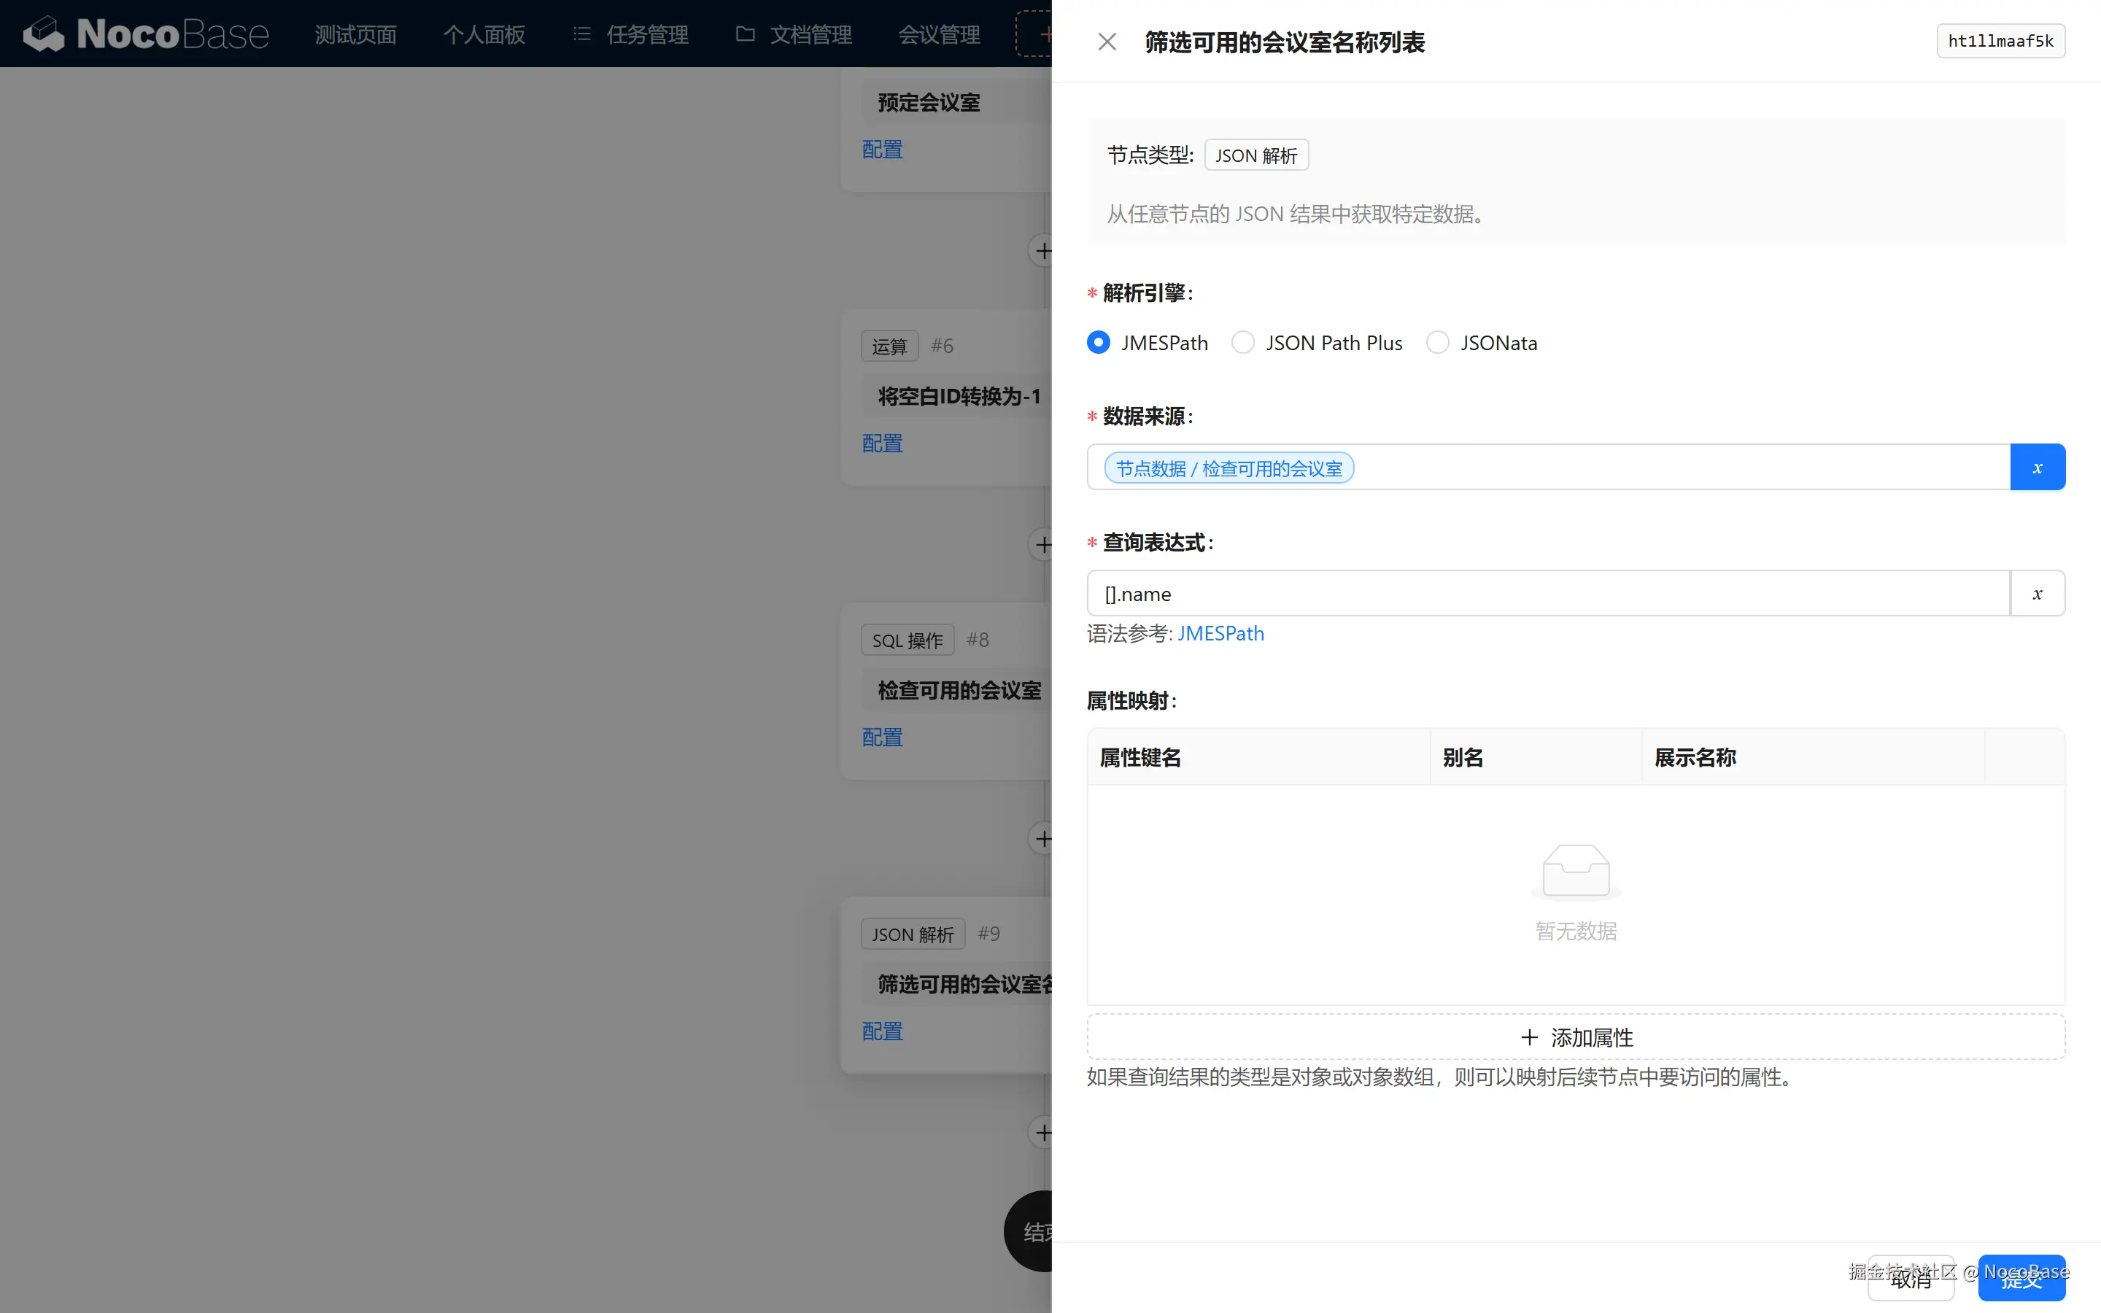Click plus icon below SQL 操作 node
This screenshot has width=2101, height=1313.
1042,839
